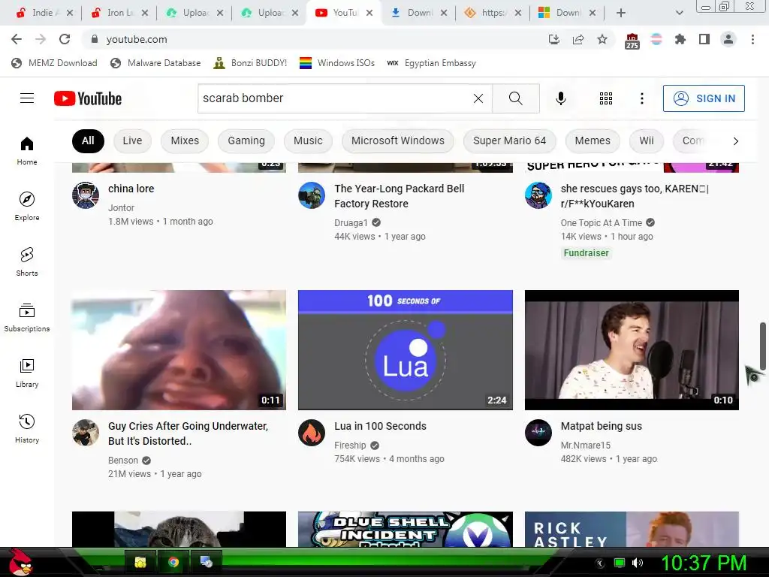769x577 pixels.
Task: Bookmark this page with the star
Action: [602, 39]
